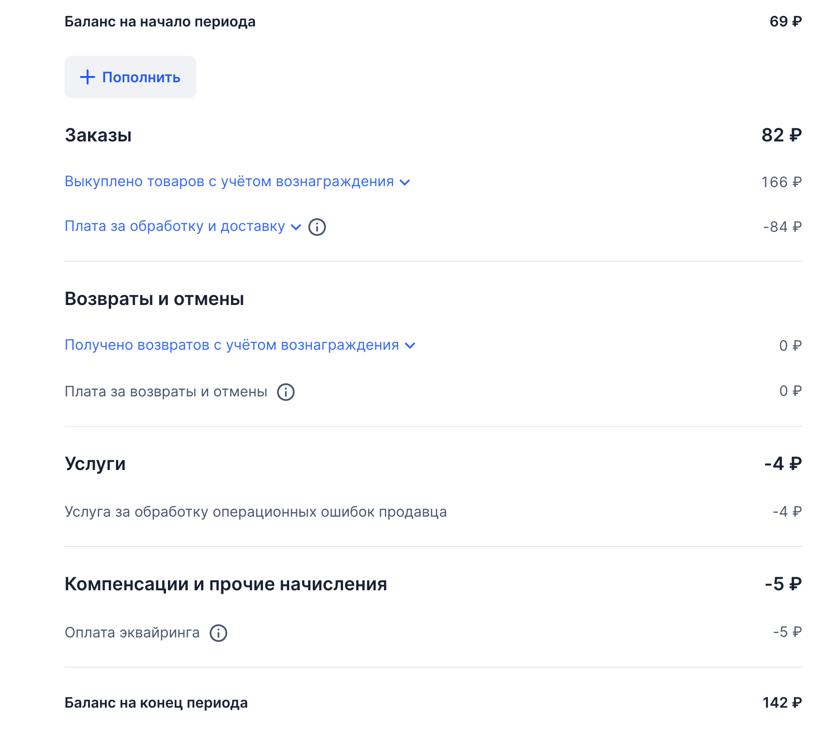Click the Плата за обработку и доставку link
Screen dimensions: 819x737
pos(175,227)
